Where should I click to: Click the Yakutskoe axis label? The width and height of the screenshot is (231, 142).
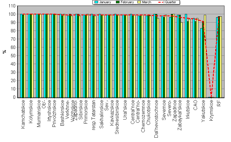click(203, 111)
